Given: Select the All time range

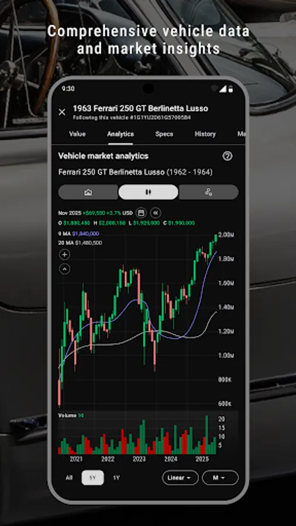Looking at the screenshot, I should (x=69, y=477).
